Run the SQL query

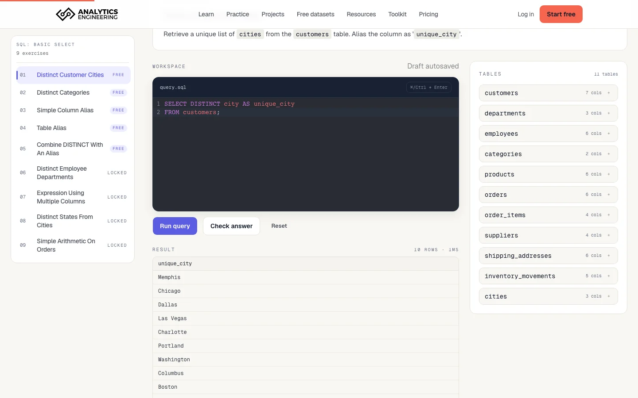point(175,226)
